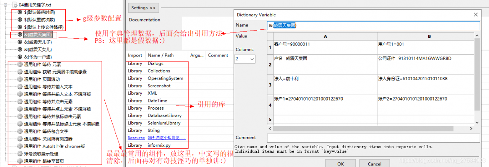The image size is (489, 167).
Task: Click Cancel in the Dictionary Variable dialog
Action: pos(374,164)
